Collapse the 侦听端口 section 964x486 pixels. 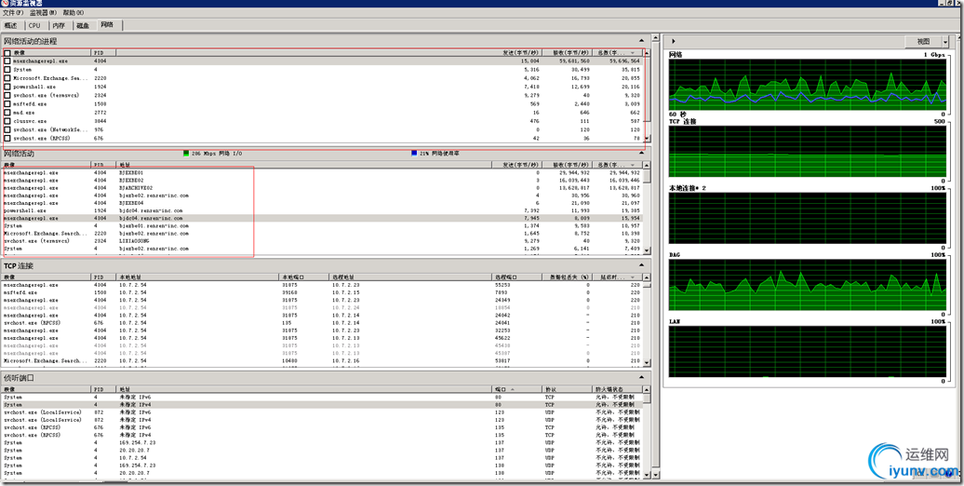pyautogui.click(x=642, y=378)
